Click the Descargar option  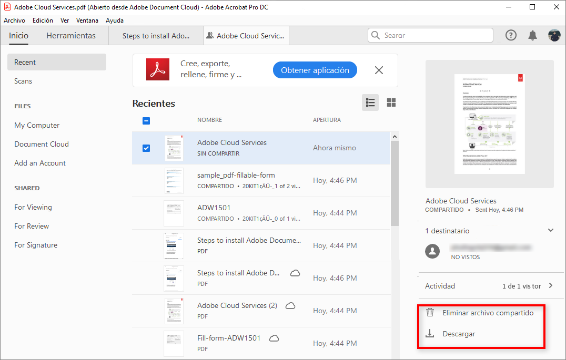(459, 334)
